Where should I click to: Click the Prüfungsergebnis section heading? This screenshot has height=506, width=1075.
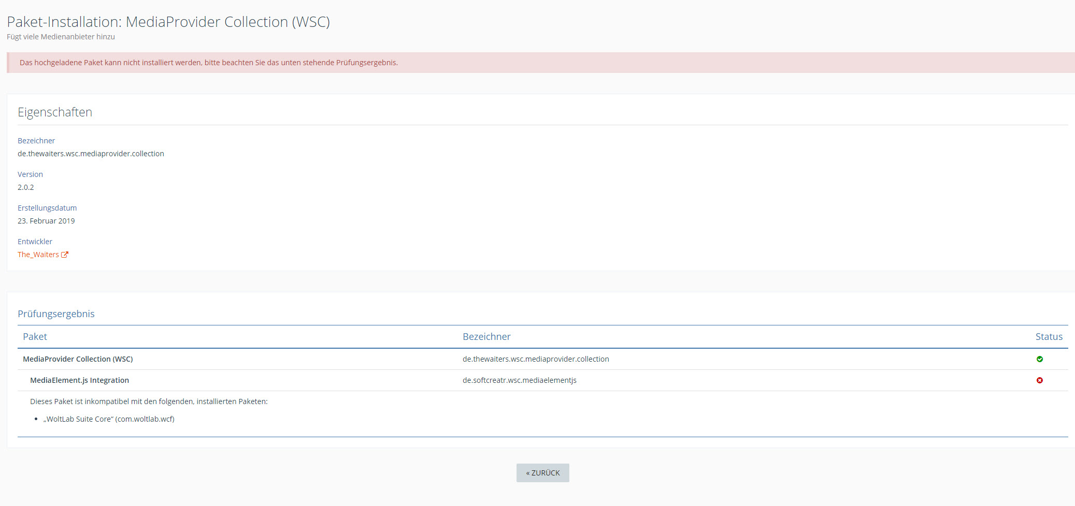(56, 314)
